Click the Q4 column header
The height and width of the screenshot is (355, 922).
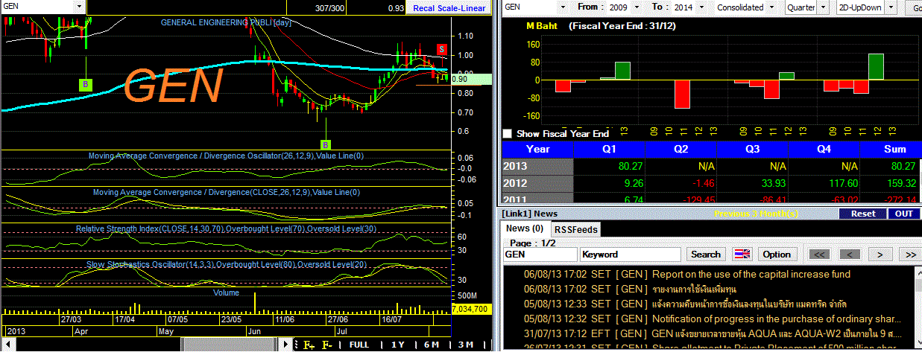824,149
